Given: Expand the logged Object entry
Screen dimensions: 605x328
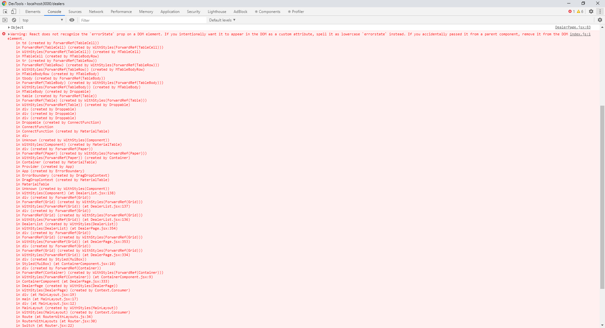Looking at the screenshot, I should point(9,27).
